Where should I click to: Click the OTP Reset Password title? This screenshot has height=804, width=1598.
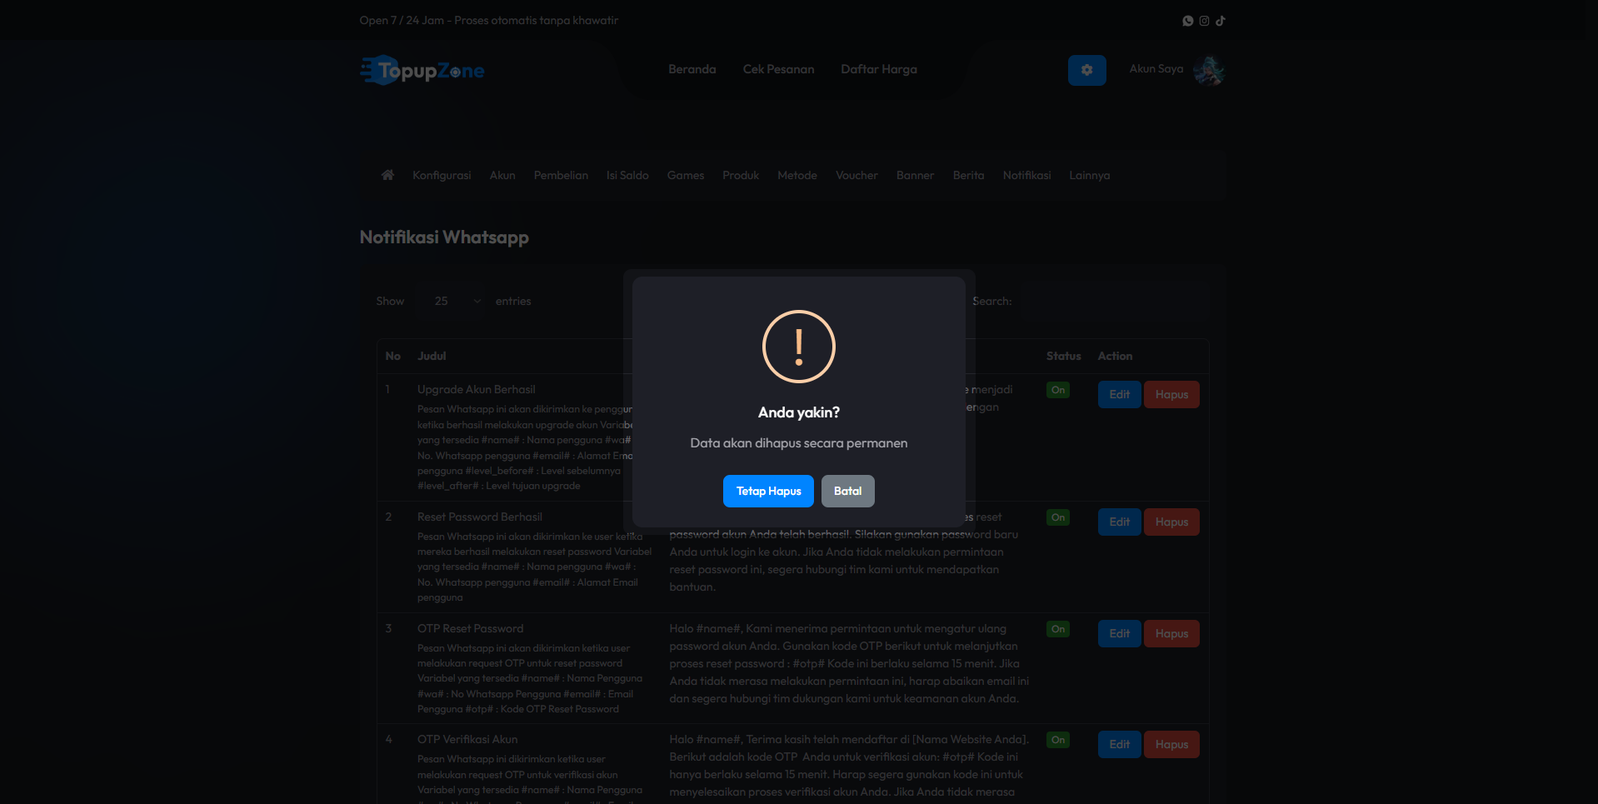(x=470, y=628)
